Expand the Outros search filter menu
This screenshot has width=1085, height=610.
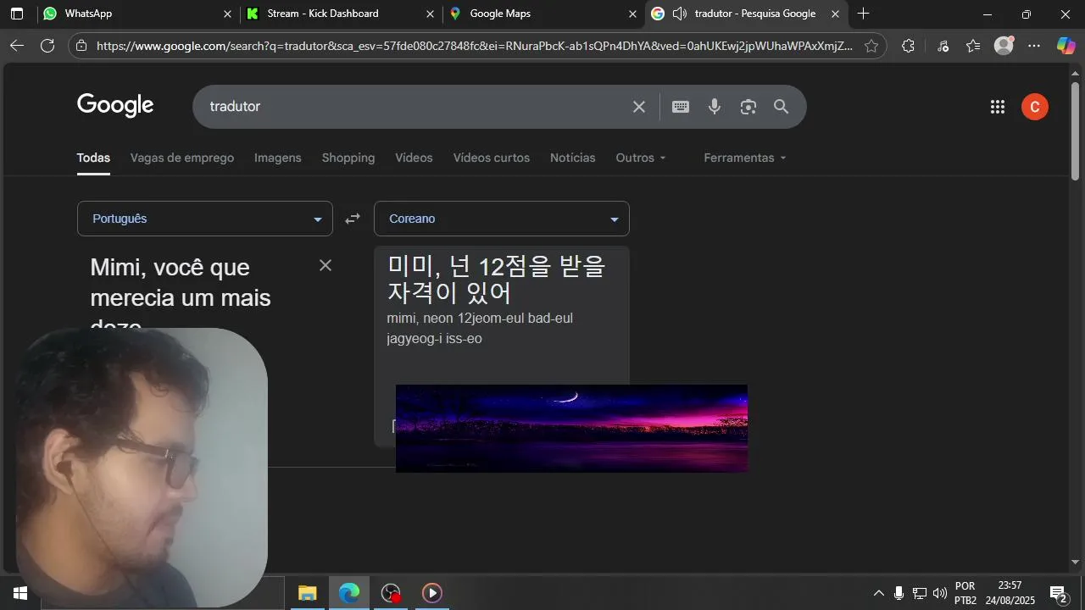pyautogui.click(x=641, y=158)
